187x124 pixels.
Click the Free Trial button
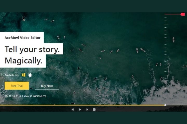tap(17, 86)
